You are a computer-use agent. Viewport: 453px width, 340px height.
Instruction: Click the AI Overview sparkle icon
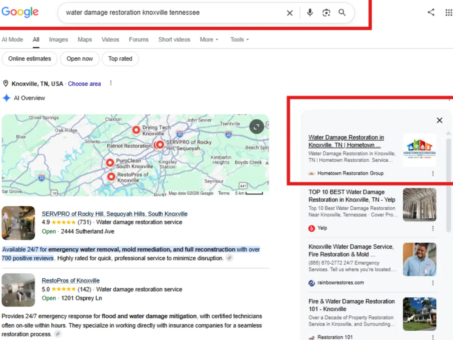(x=6, y=98)
